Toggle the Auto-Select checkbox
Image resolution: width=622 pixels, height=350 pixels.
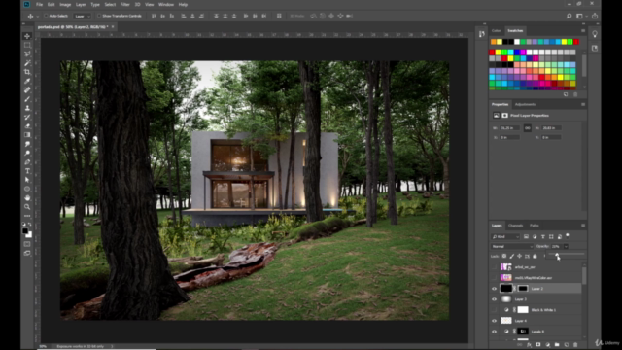point(46,16)
